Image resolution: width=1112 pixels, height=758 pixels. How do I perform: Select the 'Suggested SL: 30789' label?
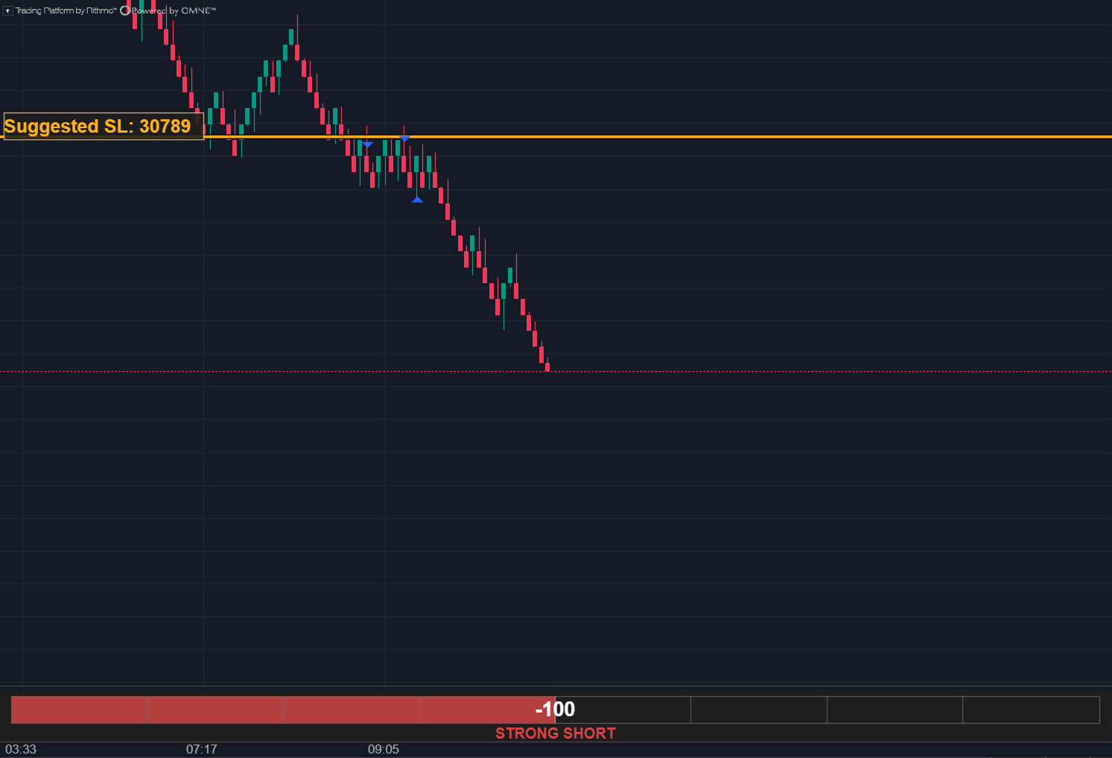pyautogui.click(x=103, y=126)
